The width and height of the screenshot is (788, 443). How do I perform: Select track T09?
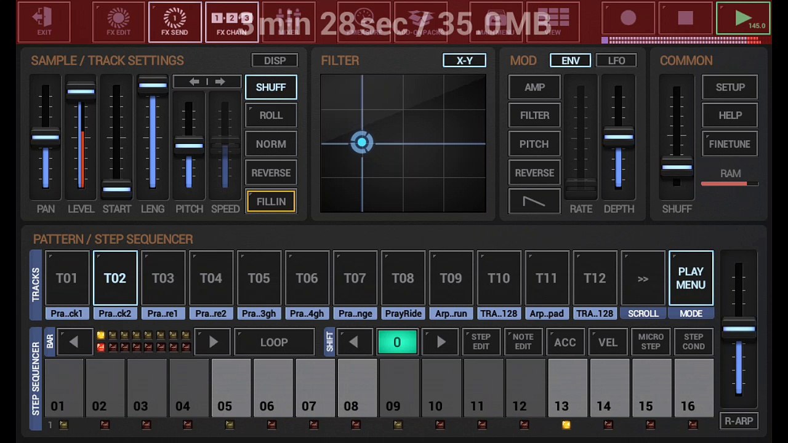coord(451,278)
